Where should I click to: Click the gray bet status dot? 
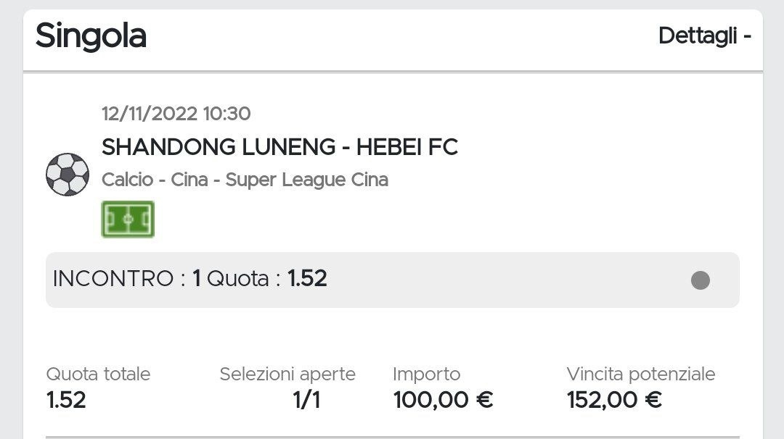pyautogui.click(x=700, y=280)
